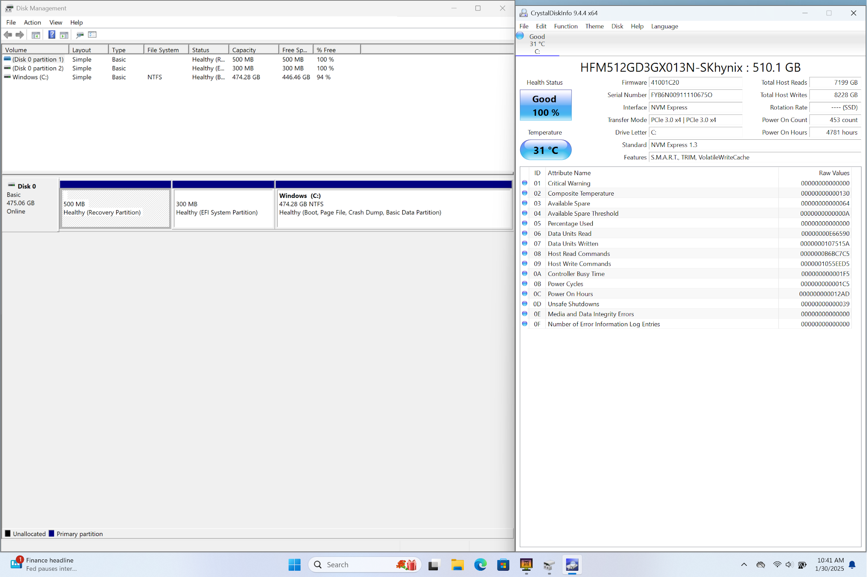Screen dimensions: 867x577
Task: Sort by the % Free column header
Action: pyautogui.click(x=337, y=50)
